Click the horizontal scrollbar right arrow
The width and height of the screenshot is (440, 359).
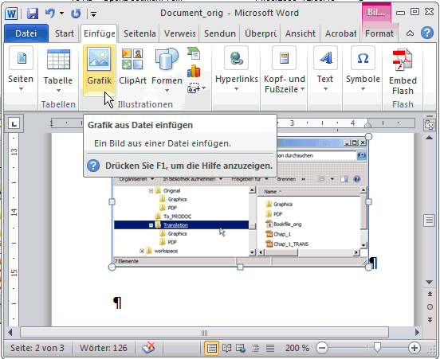point(417,333)
